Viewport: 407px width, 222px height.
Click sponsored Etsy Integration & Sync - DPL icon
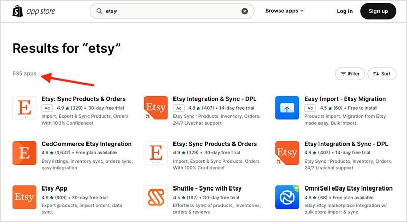click(x=156, y=108)
